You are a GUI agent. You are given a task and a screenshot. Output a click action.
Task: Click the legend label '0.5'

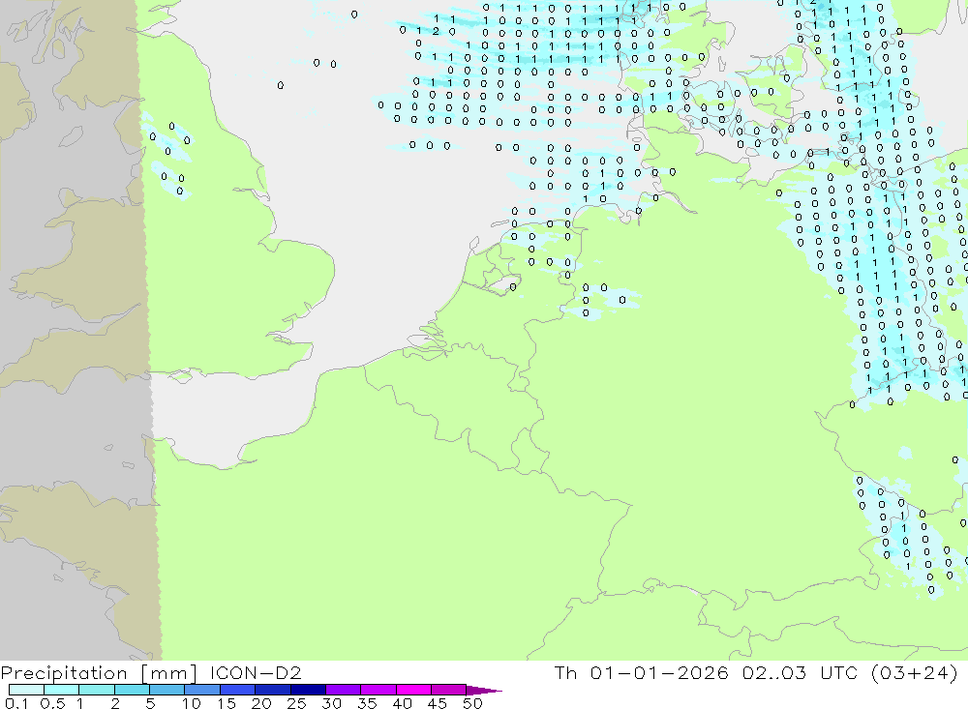[52, 703]
